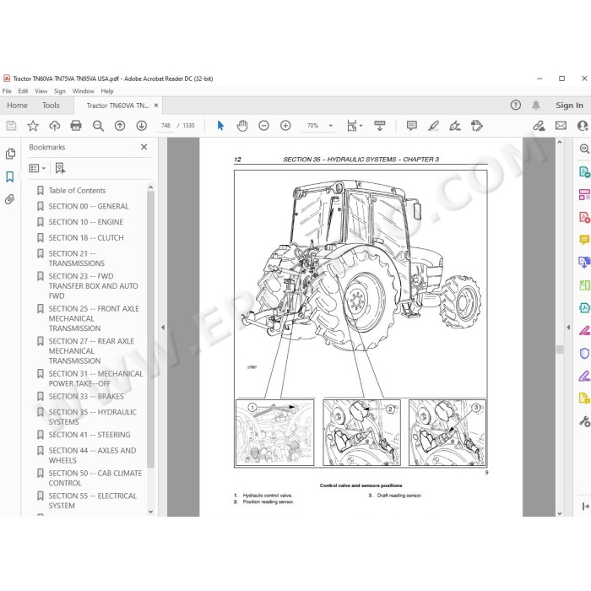591x591 pixels.
Task: Jump to SECTION 18 -- CLUTCH bookmark
Action: tap(86, 238)
